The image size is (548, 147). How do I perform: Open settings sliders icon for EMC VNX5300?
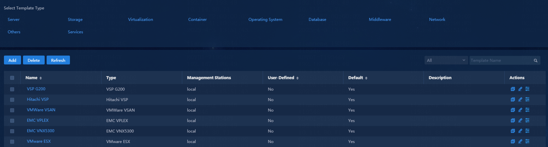[x=527, y=131]
